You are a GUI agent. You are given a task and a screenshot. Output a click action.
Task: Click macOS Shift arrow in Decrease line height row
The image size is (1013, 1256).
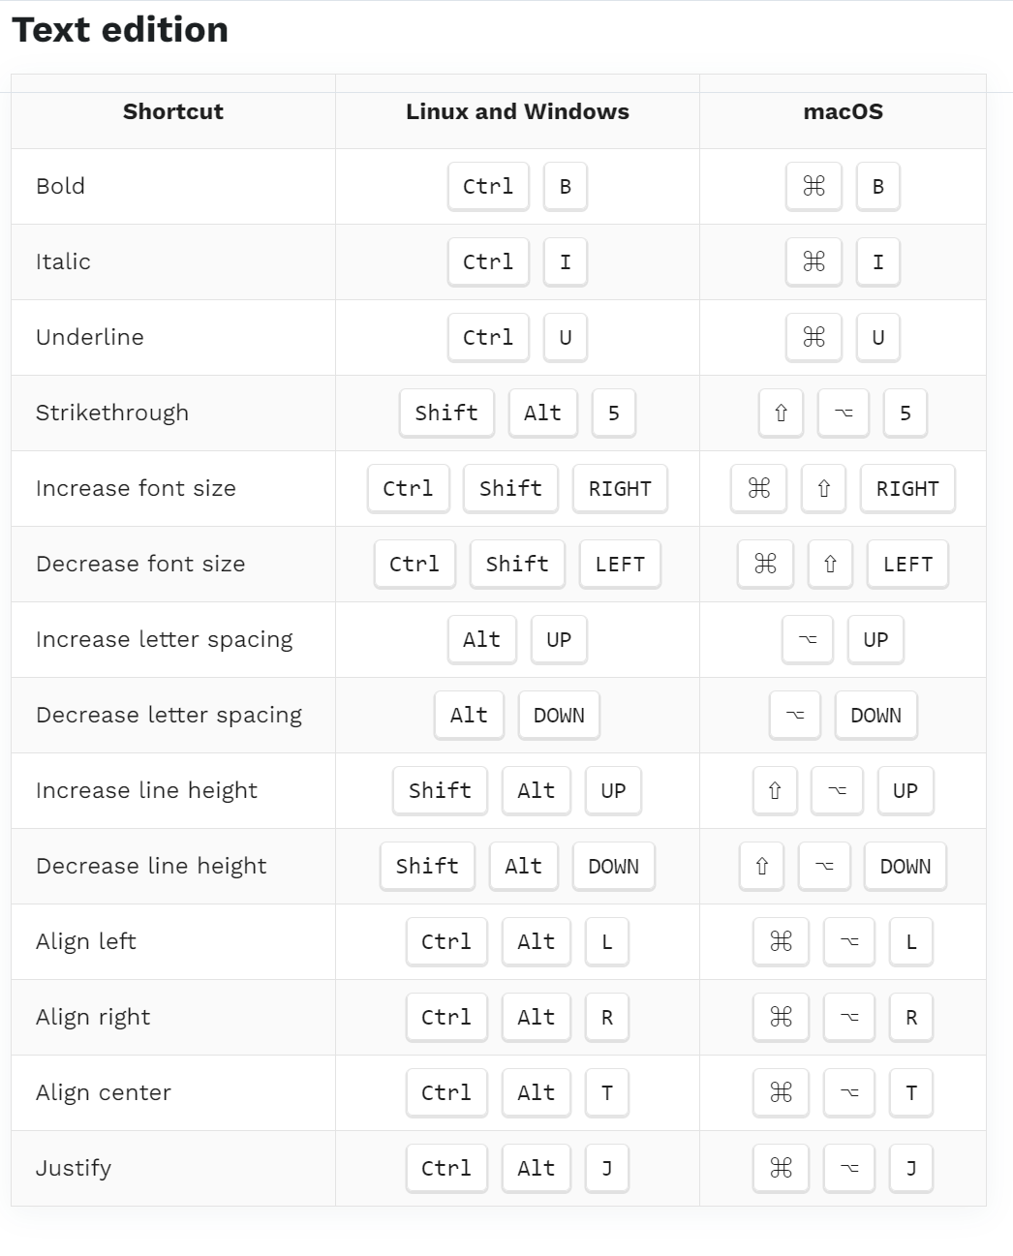coord(762,866)
